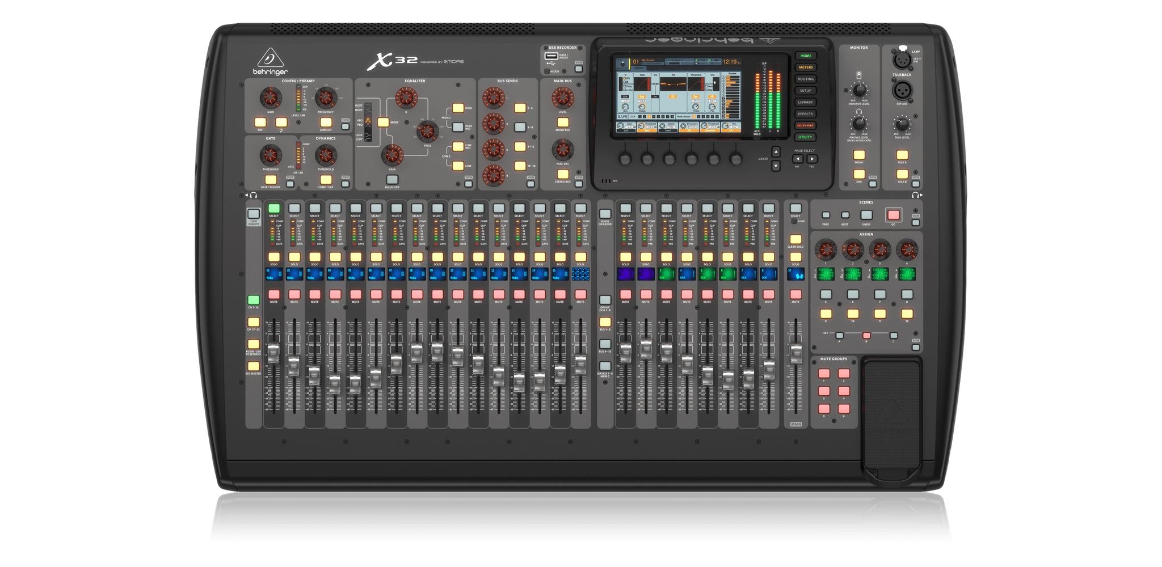Click the USB port in USB Recorder
The height and width of the screenshot is (567, 1162).
tap(551, 56)
